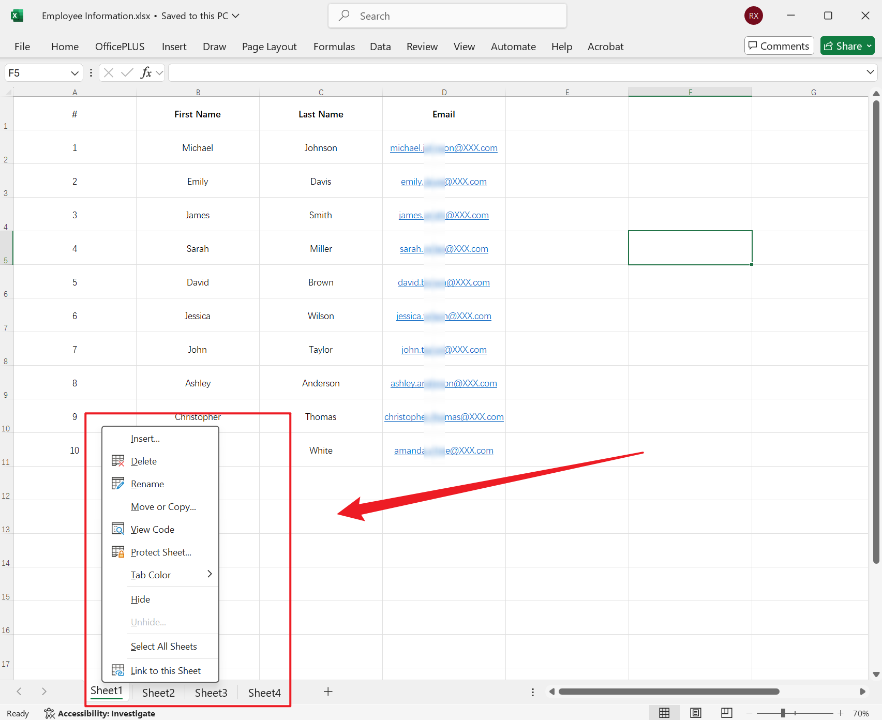Open View Code from the context menu

click(x=152, y=529)
